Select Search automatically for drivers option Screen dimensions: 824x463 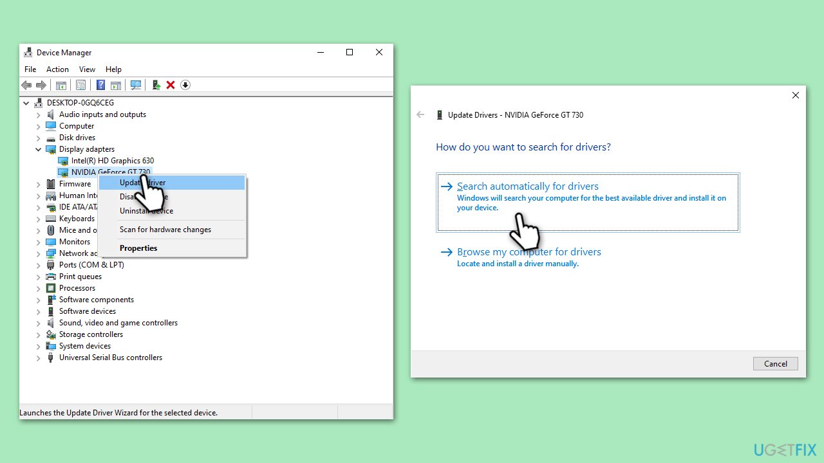click(588, 202)
